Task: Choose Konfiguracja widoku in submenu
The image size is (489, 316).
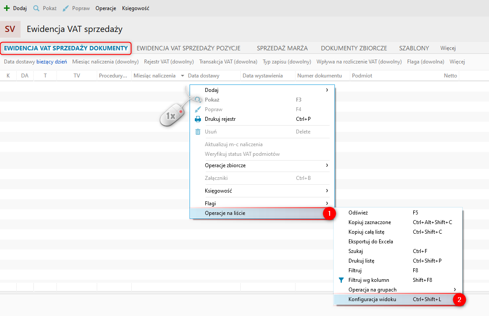Action: [x=398, y=299]
